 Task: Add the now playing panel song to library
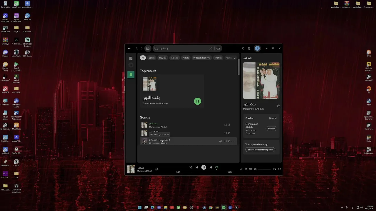click(x=278, y=106)
